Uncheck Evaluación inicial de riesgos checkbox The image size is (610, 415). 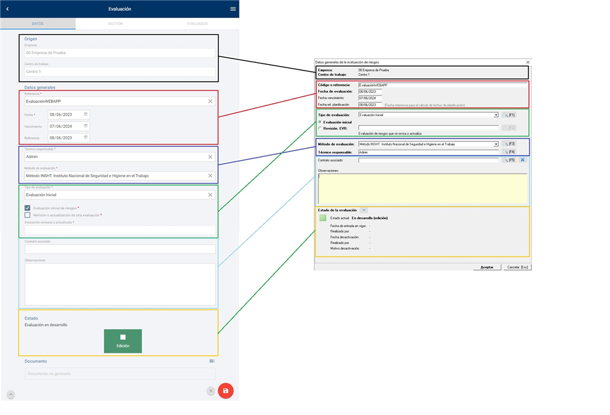[x=27, y=208]
